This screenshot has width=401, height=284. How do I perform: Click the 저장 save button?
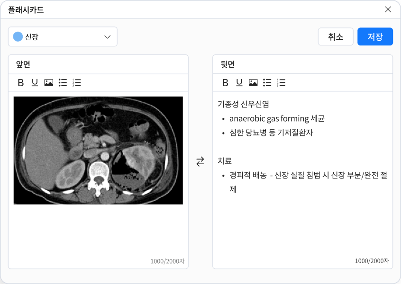(375, 36)
